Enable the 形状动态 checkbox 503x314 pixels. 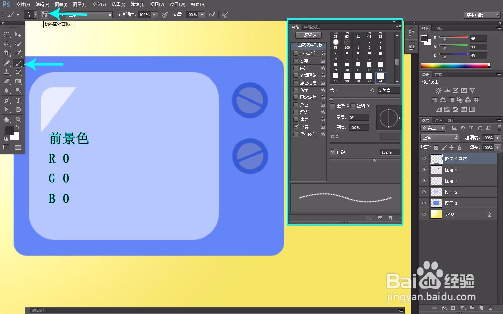click(296, 53)
